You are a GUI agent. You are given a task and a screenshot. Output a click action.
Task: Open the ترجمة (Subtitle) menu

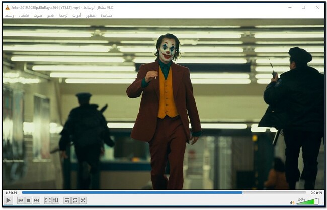[63, 16]
